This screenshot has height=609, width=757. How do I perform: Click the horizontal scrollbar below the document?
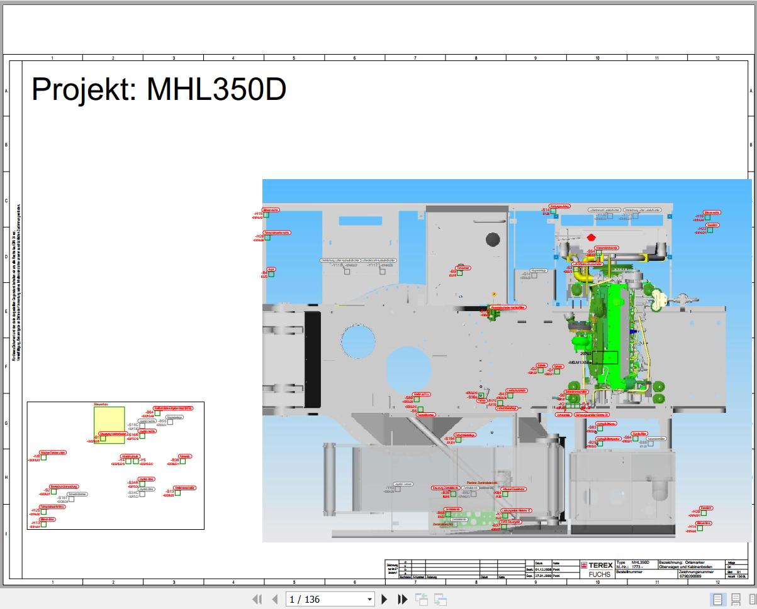(x=378, y=586)
